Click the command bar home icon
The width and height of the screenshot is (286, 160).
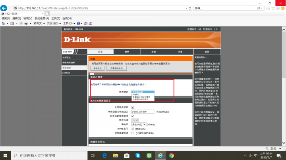[x=3, y=23]
